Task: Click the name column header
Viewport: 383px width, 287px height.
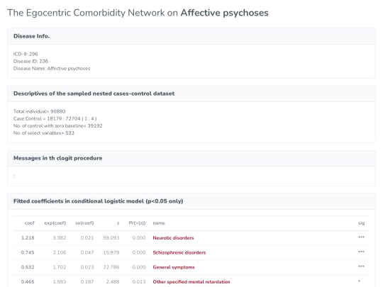Action: coord(159,223)
